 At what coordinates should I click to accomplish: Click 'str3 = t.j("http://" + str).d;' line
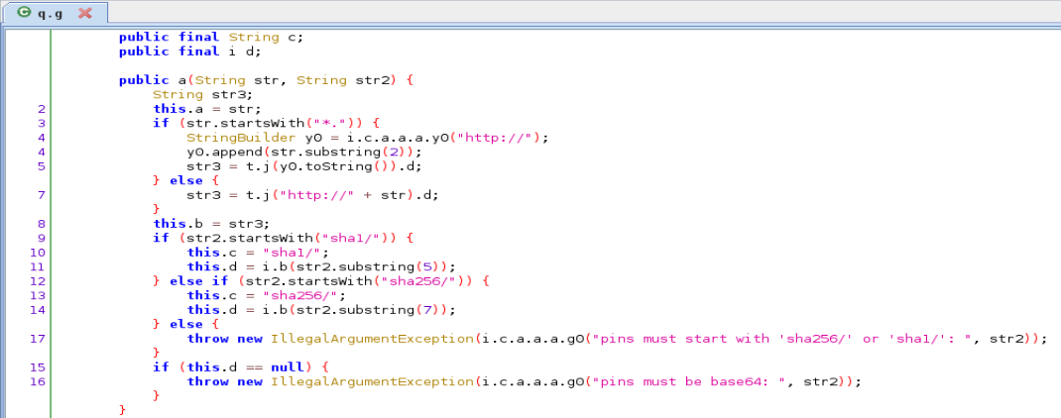pos(312,195)
